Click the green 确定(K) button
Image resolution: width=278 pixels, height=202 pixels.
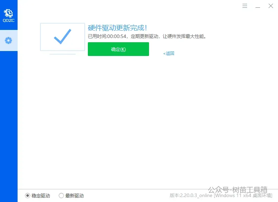[x=118, y=49]
